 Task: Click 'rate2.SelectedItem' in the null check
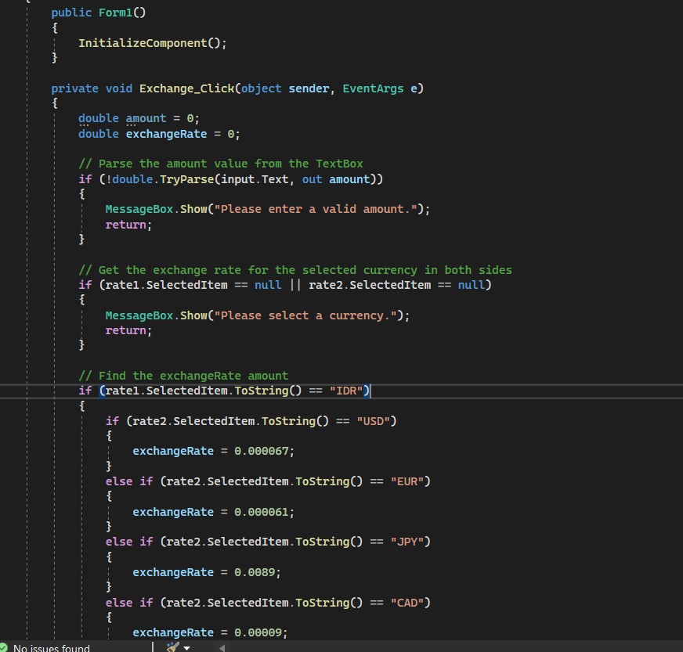pos(370,285)
